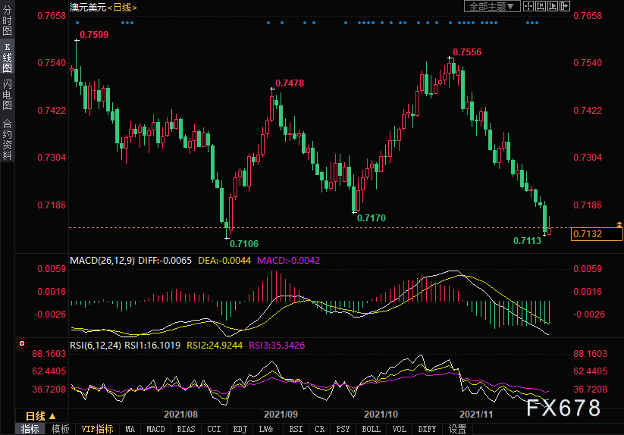Viewport: 624px width, 435px height.
Task: Open the 全部主题 dropdown
Action: (491, 6)
